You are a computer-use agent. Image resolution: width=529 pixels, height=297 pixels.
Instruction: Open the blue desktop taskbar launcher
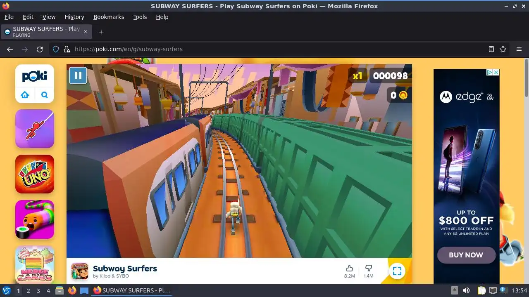(x=84, y=290)
